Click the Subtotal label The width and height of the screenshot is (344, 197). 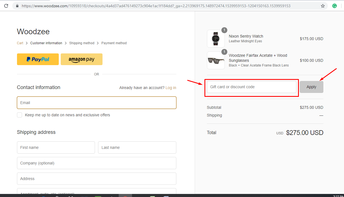214,107
